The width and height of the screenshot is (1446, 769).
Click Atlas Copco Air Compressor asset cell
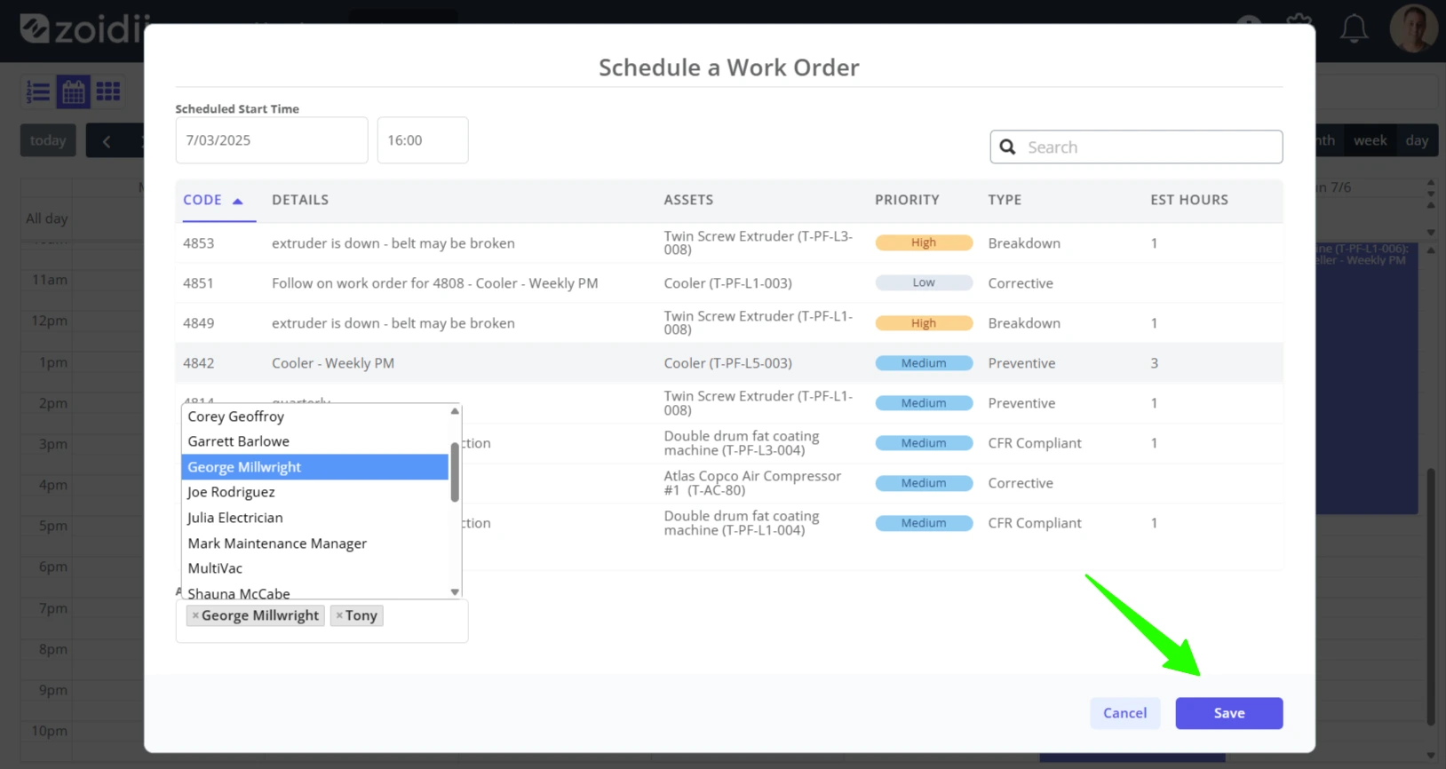(x=752, y=483)
